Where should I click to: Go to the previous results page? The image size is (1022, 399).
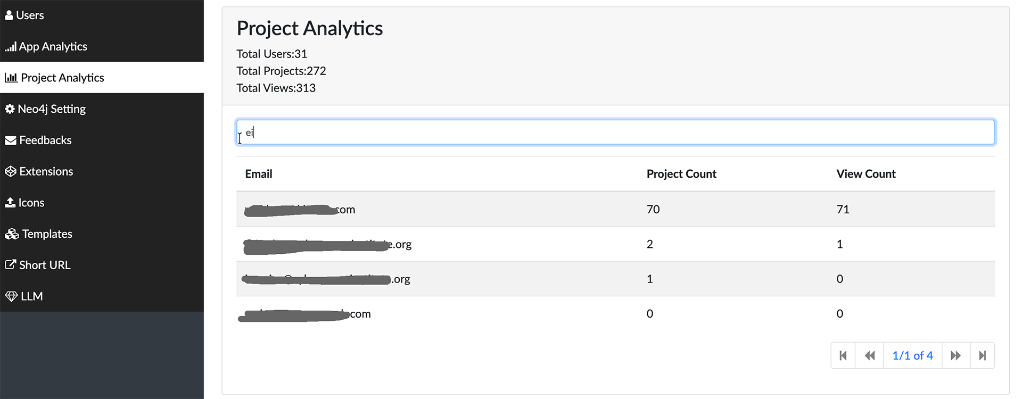[869, 355]
